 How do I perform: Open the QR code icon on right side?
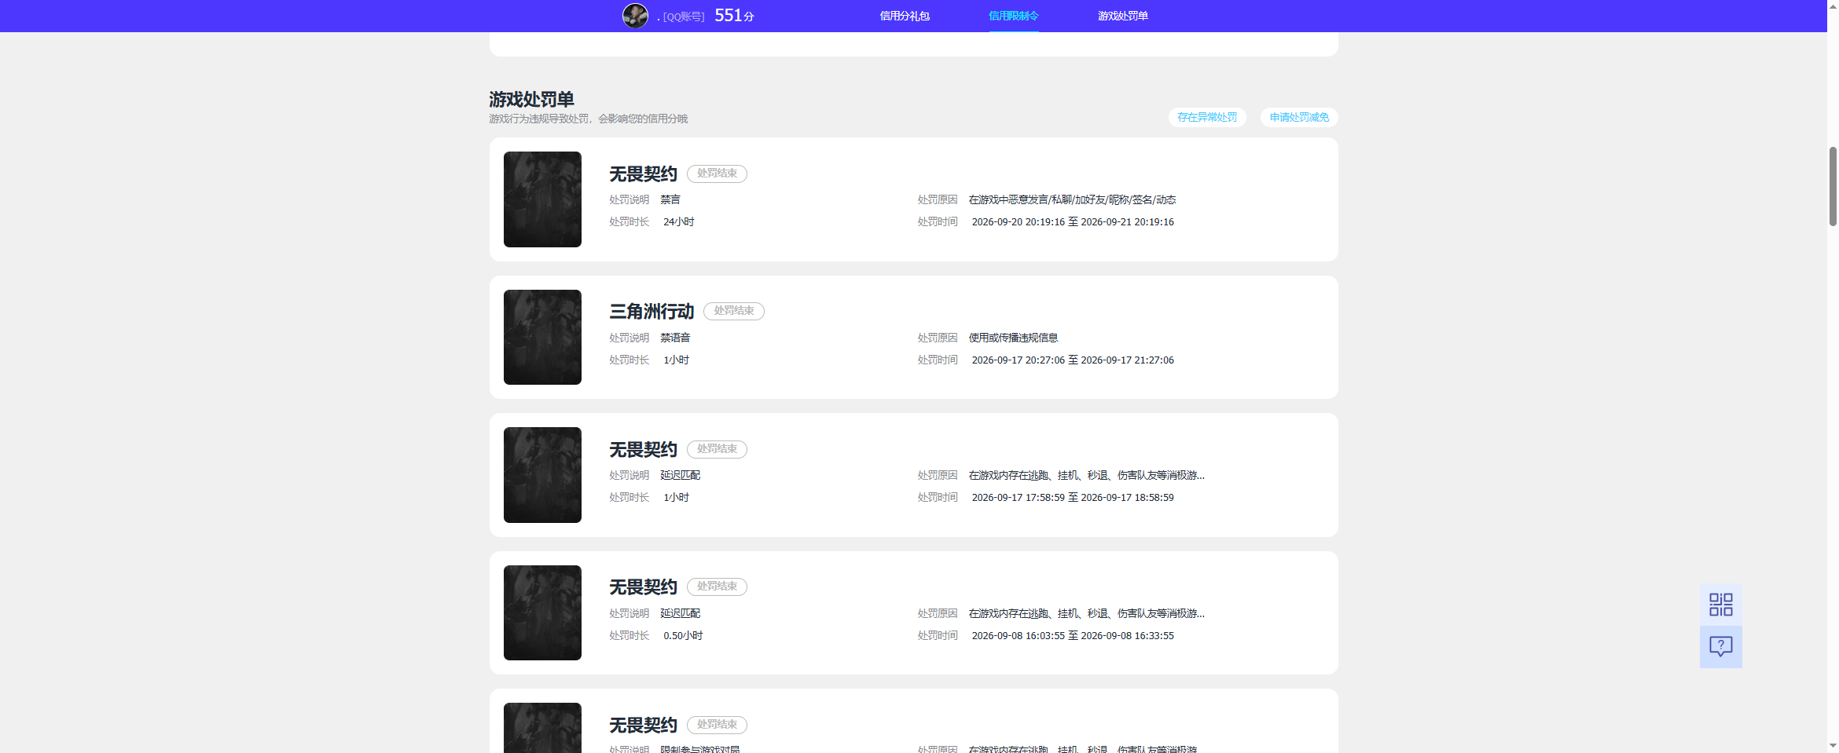[x=1721, y=605]
